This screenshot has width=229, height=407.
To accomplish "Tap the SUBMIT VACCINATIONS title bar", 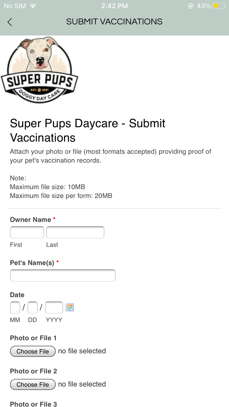I will click(x=114, y=22).
